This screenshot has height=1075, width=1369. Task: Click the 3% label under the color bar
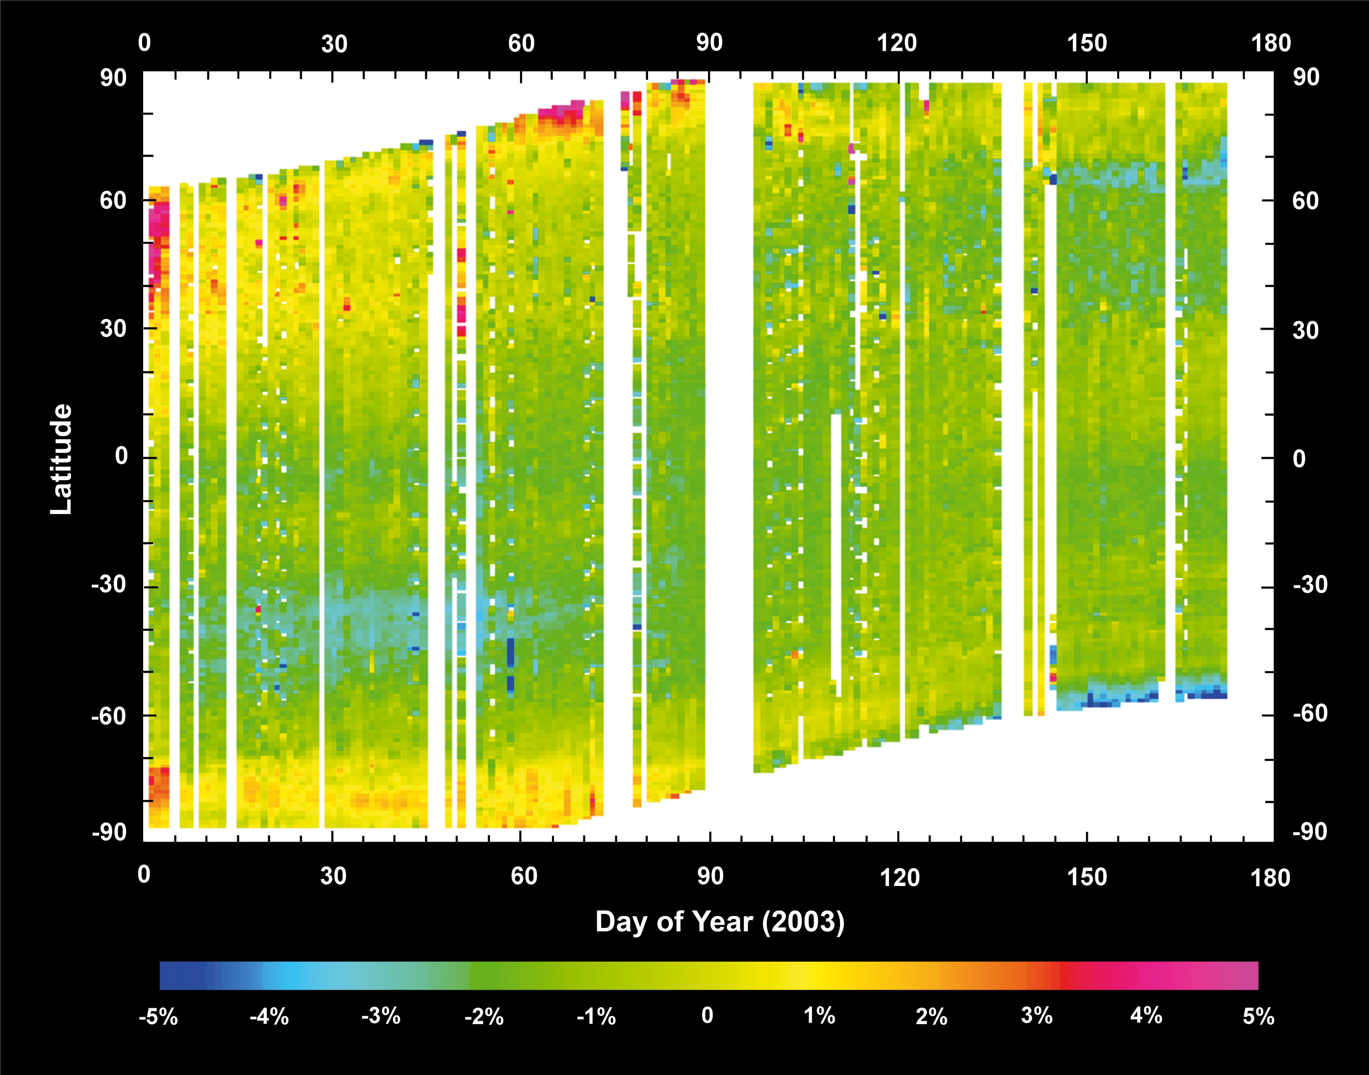point(1037,1016)
